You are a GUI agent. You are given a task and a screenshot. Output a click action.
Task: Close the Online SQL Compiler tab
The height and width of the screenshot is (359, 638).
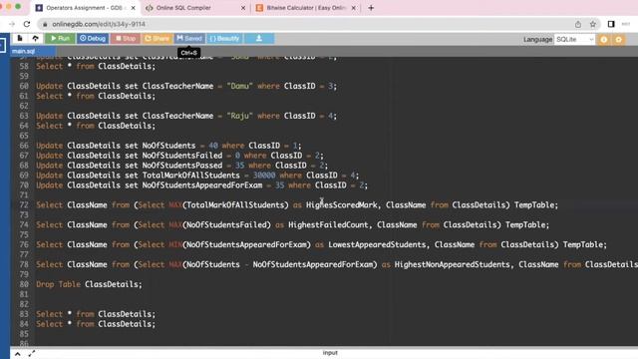pyautogui.click(x=243, y=8)
